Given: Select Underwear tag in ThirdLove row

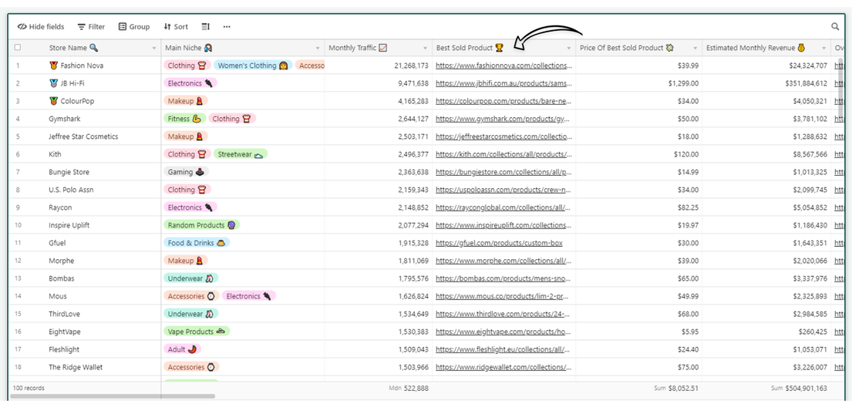Looking at the screenshot, I should (190, 314).
